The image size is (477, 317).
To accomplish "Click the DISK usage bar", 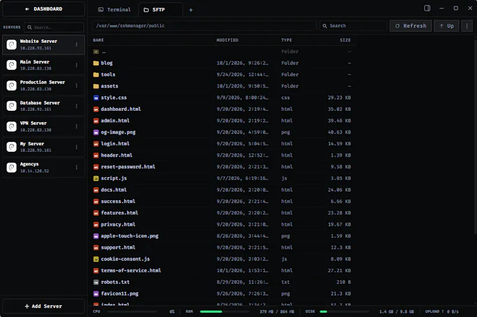I will (345, 312).
